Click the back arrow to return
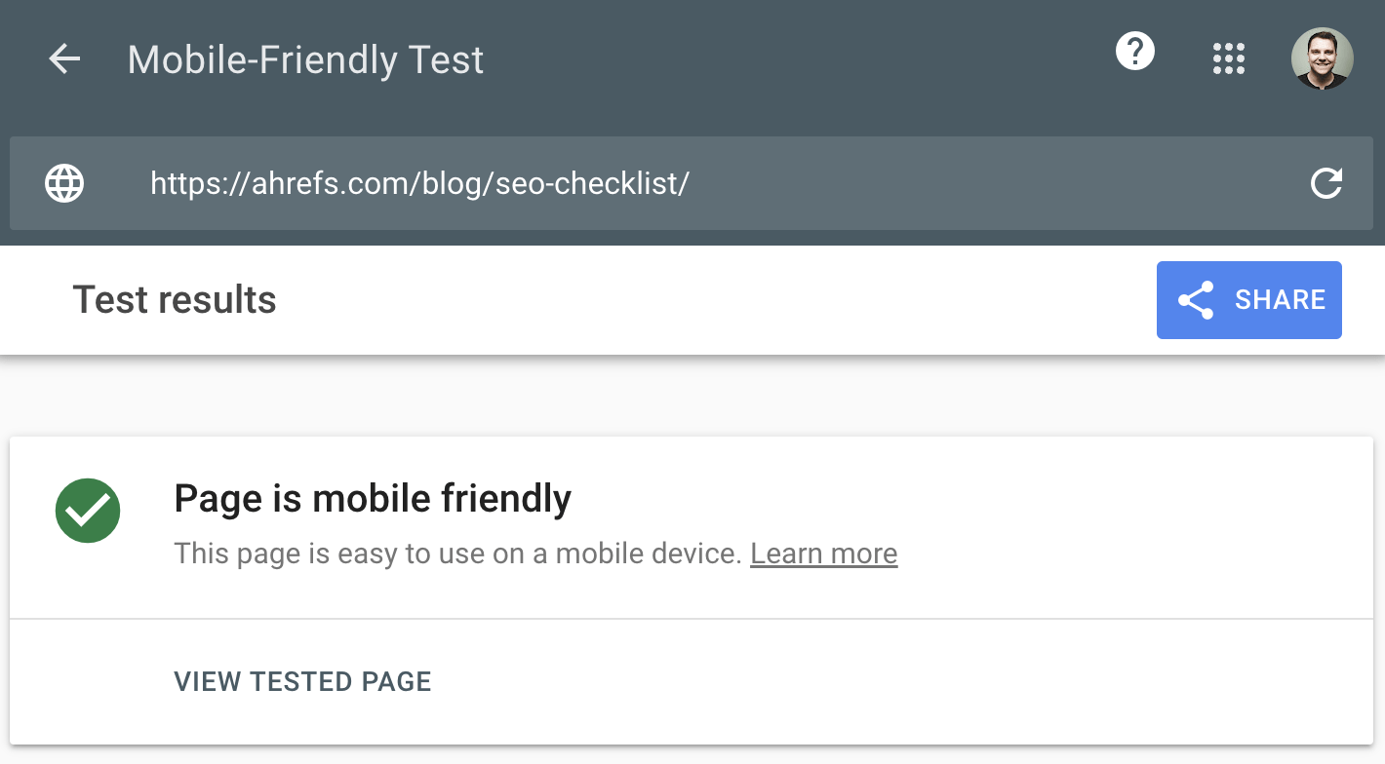The image size is (1385, 764). [x=63, y=58]
